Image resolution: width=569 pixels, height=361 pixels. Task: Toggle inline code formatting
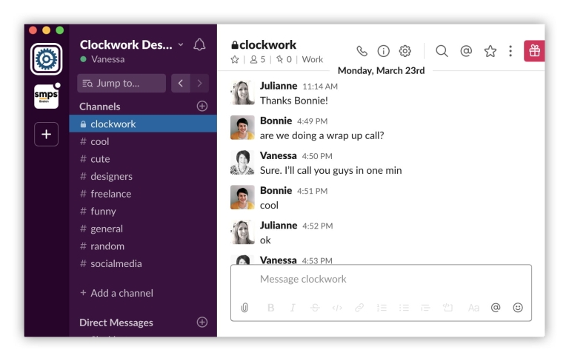(x=337, y=308)
